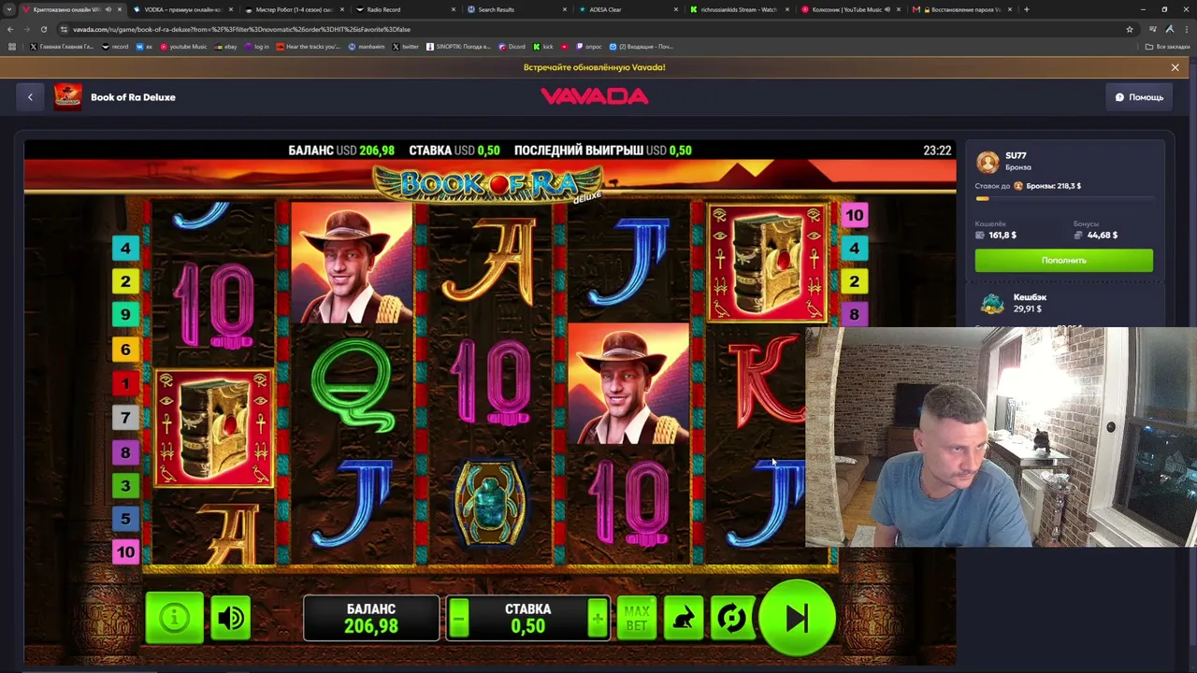Click the Пополнить deposit button
Screen dimensions: 1197x673
[x=1064, y=260]
